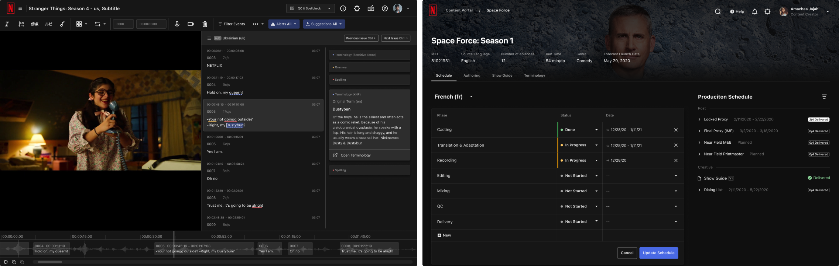Open the Show Guide tab
839x266 pixels.
[502, 76]
